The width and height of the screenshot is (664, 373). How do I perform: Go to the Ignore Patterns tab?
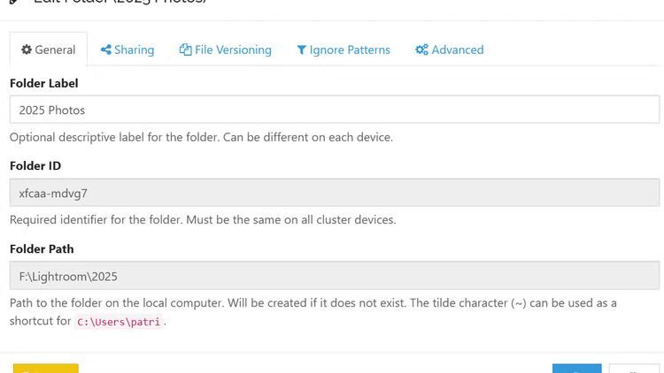coord(343,50)
